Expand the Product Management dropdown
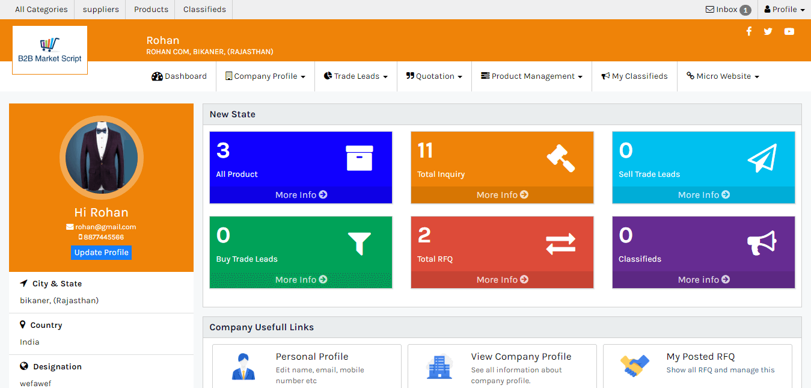This screenshot has width=811, height=388. (x=531, y=76)
